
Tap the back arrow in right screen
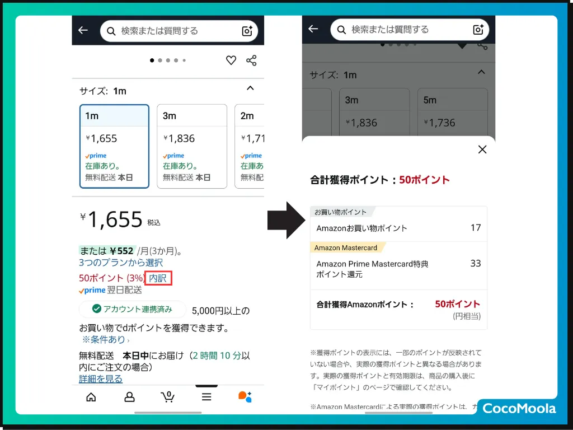[x=313, y=29]
